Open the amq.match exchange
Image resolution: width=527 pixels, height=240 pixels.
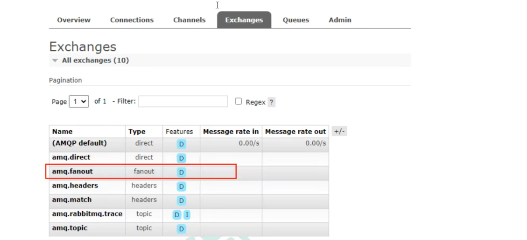click(71, 200)
